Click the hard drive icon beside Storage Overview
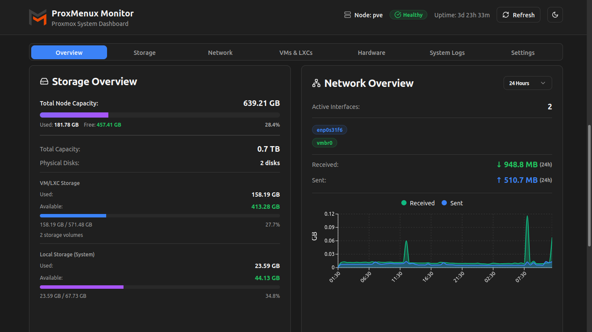592x332 pixels. click(x=44, y=82)
